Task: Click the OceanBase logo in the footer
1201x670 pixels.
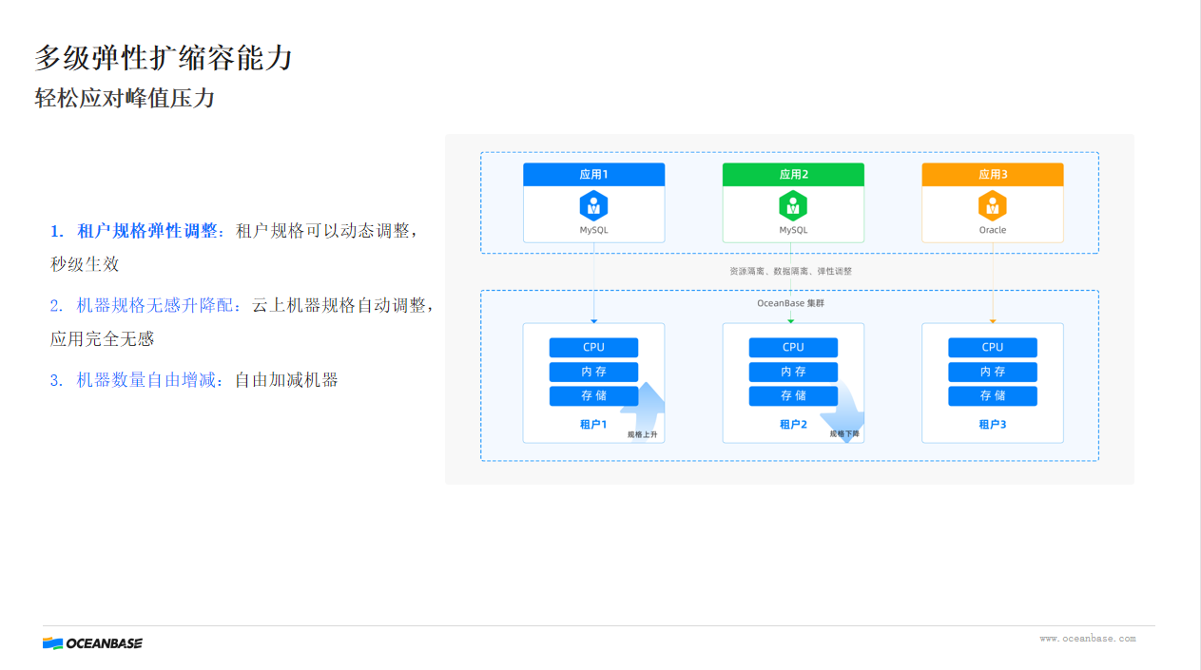Action: pyautogui.click(x=91, y=642)
